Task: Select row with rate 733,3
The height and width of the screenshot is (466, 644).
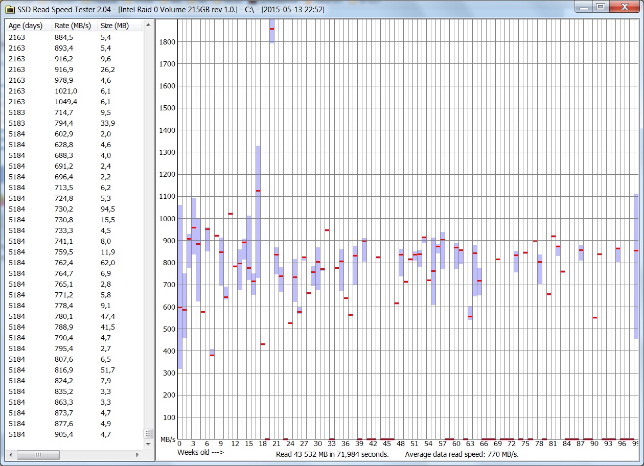Action: [x=74, y=230]
